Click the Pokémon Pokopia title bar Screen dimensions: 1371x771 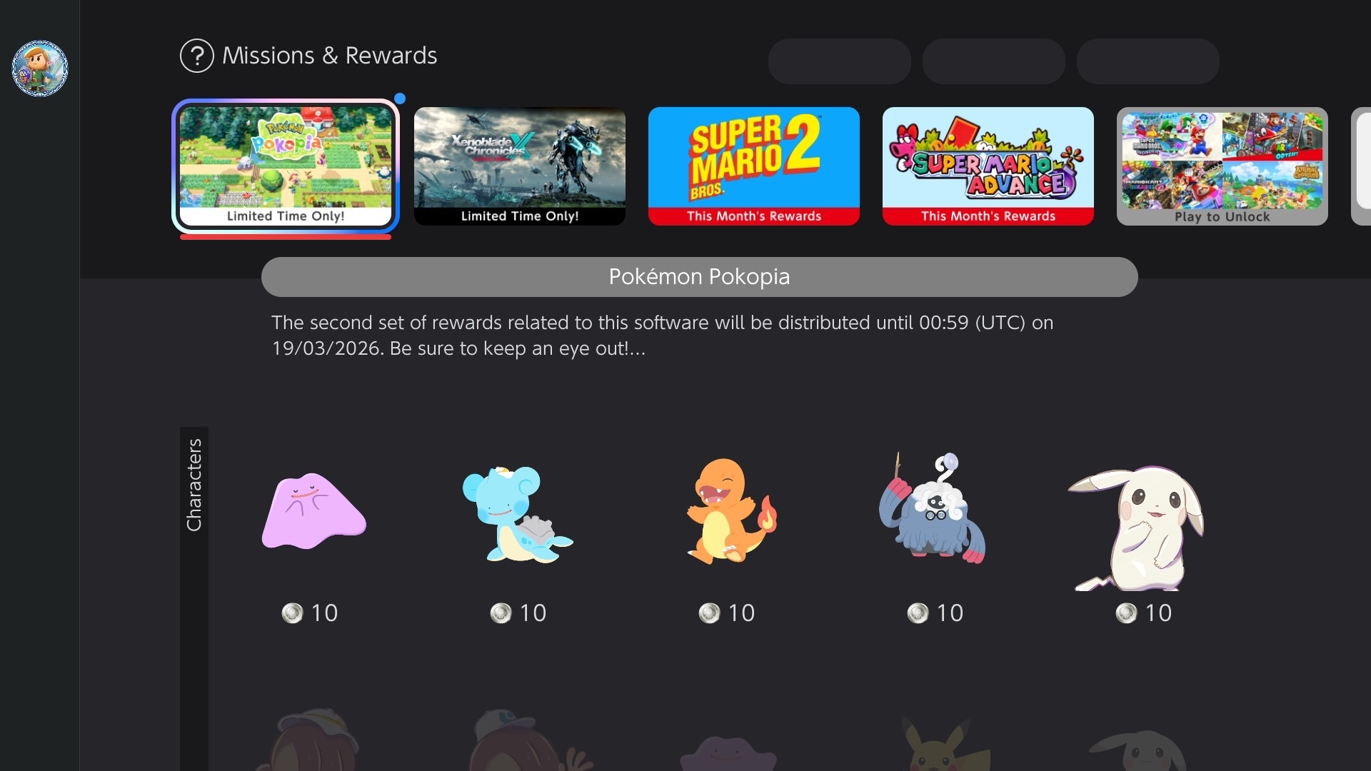point(699,277)
